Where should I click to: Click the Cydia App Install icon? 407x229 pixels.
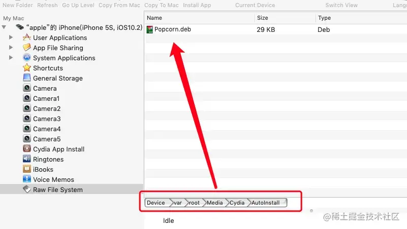(27, 148)
